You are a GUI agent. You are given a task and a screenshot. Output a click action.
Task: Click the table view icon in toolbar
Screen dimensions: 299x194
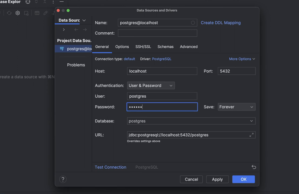coord(37,13)
